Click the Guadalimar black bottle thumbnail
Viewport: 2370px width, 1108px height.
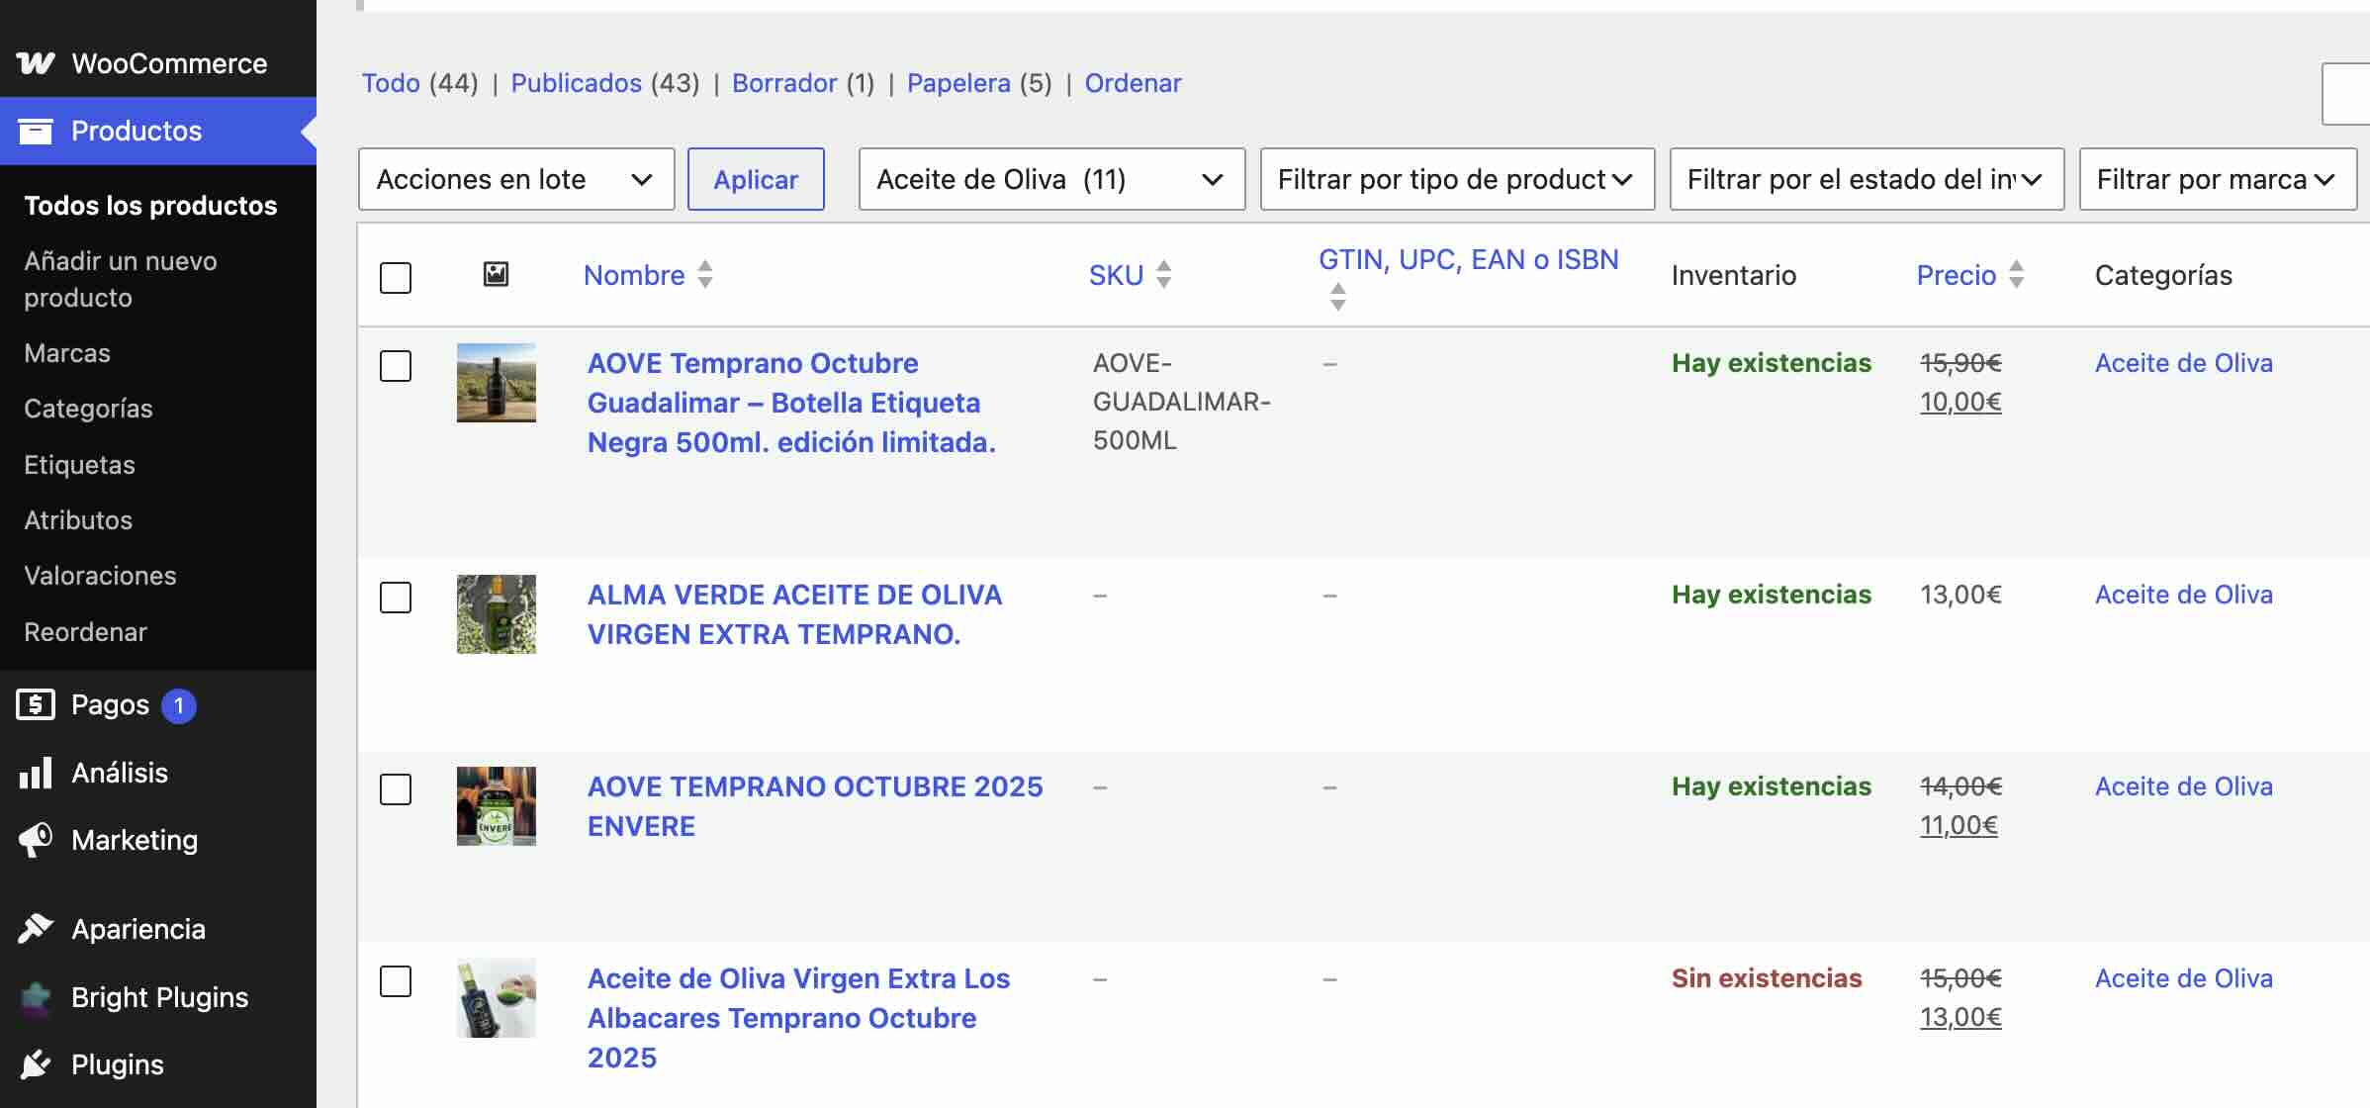coord(497,383)
